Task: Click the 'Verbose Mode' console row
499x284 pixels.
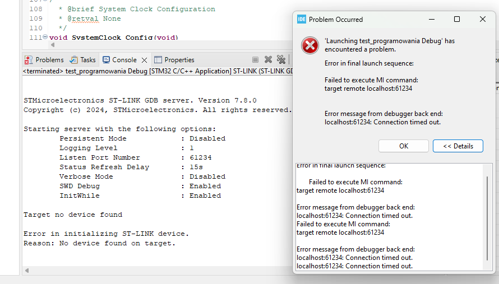Action: [x=142, y=176]
